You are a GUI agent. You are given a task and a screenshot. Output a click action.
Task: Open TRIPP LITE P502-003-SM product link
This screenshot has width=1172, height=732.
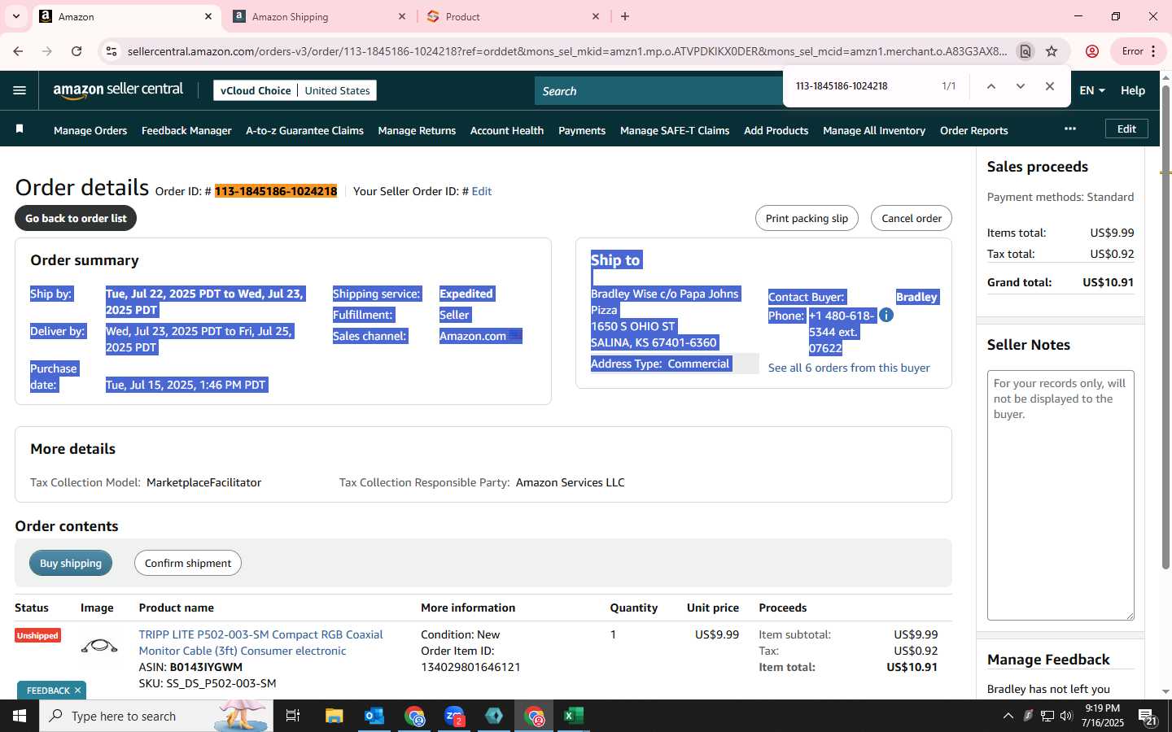point(260,643)
